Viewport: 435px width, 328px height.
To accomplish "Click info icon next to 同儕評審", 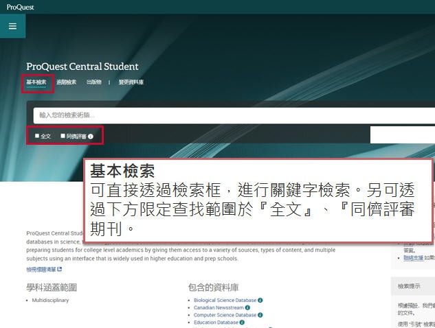I will pyautogui.click(x=91, y=137).
